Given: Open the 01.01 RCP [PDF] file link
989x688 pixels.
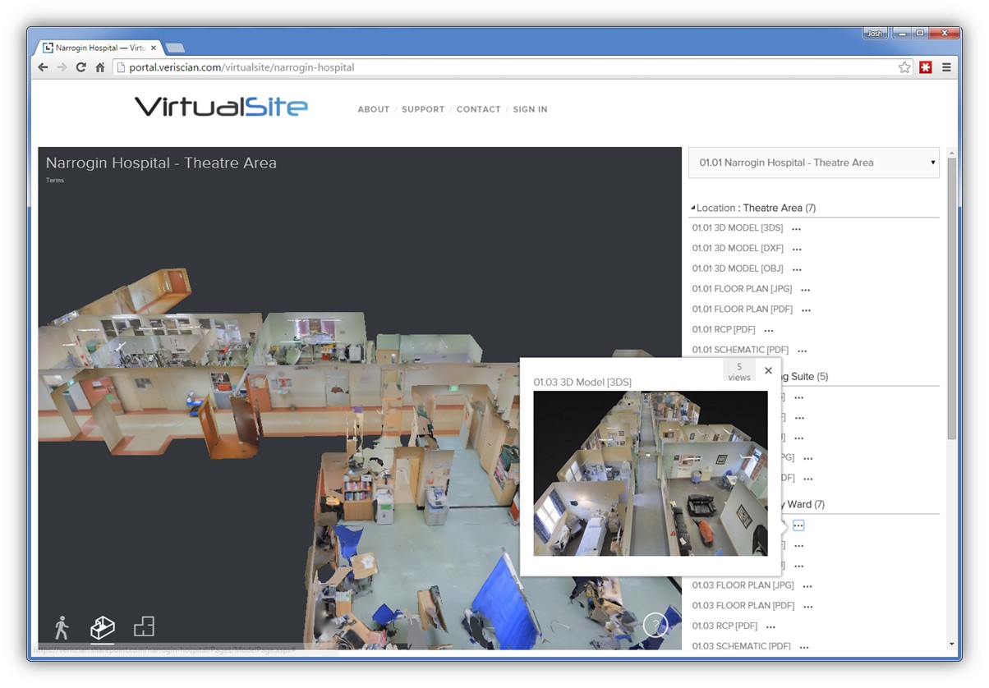Looking at the screenshot, I should [724, 330].
